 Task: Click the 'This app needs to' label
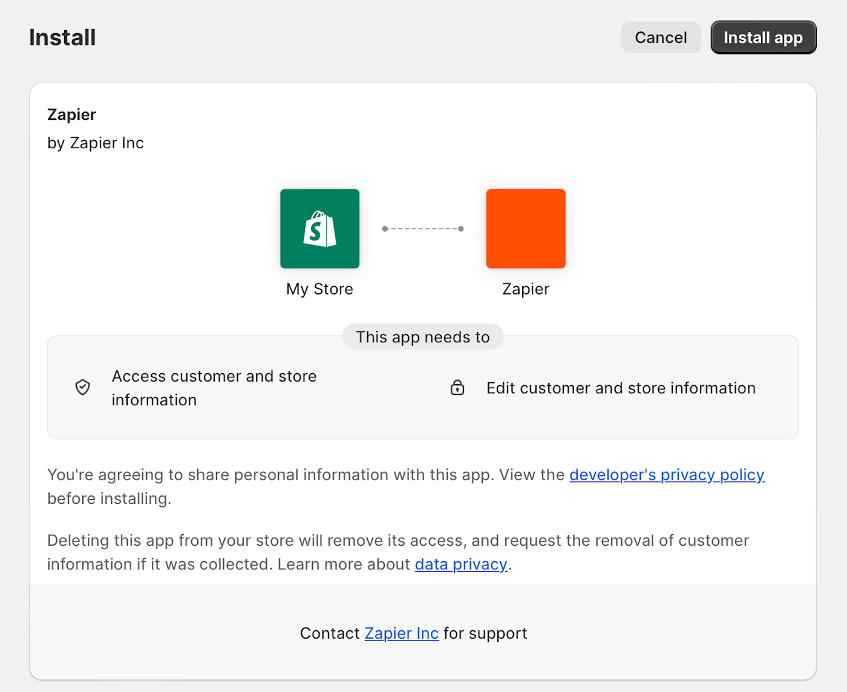click(x=423, y=337)
